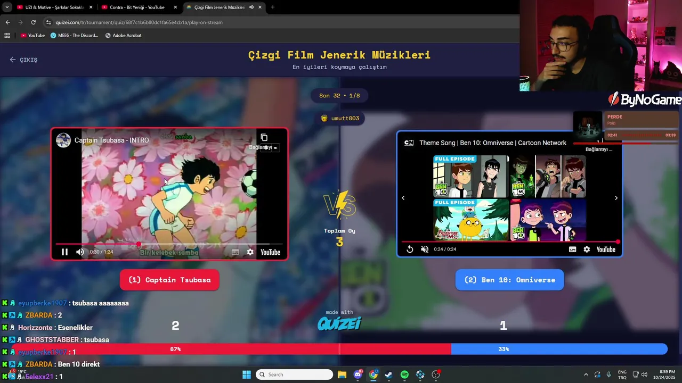
Task: Click the red 67% vote bar
Action: point(231,349)
